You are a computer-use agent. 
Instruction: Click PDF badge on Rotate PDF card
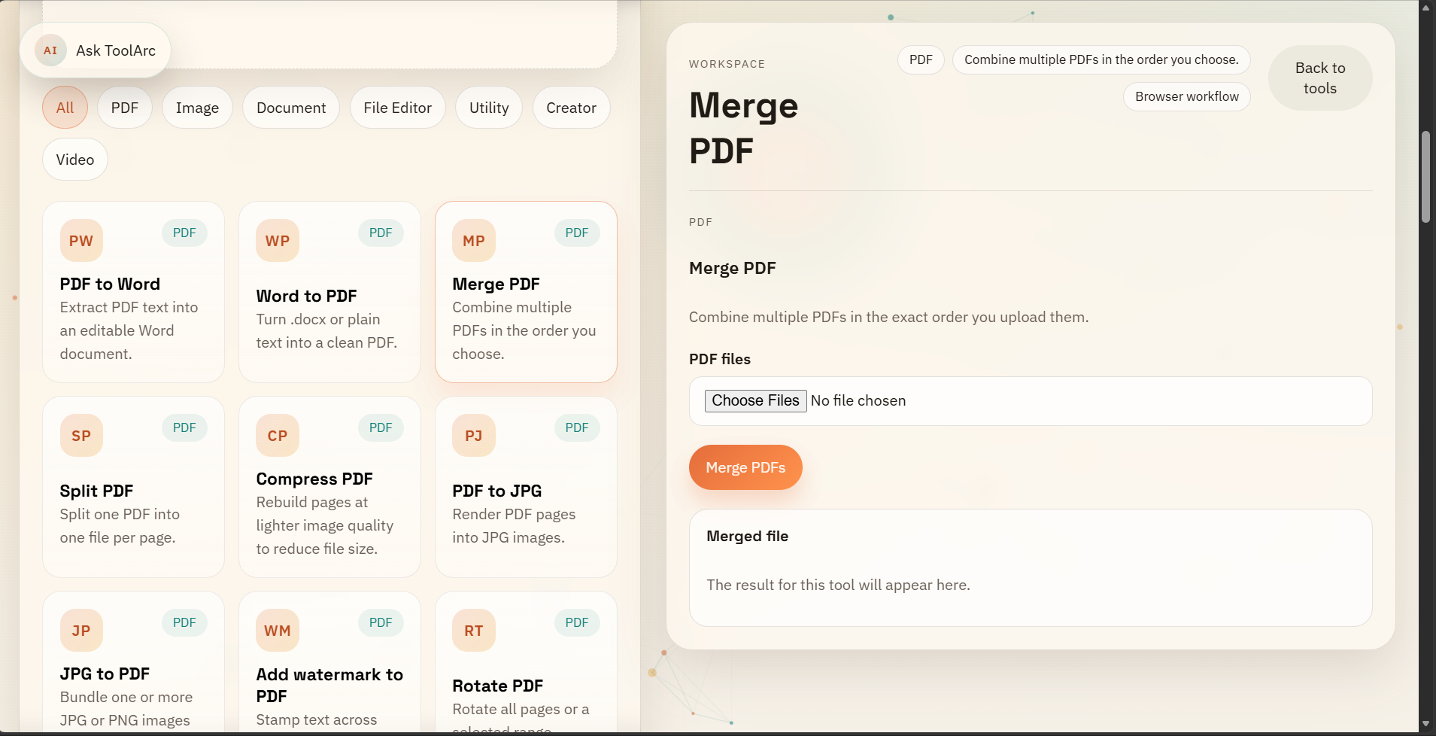point(577,622)
